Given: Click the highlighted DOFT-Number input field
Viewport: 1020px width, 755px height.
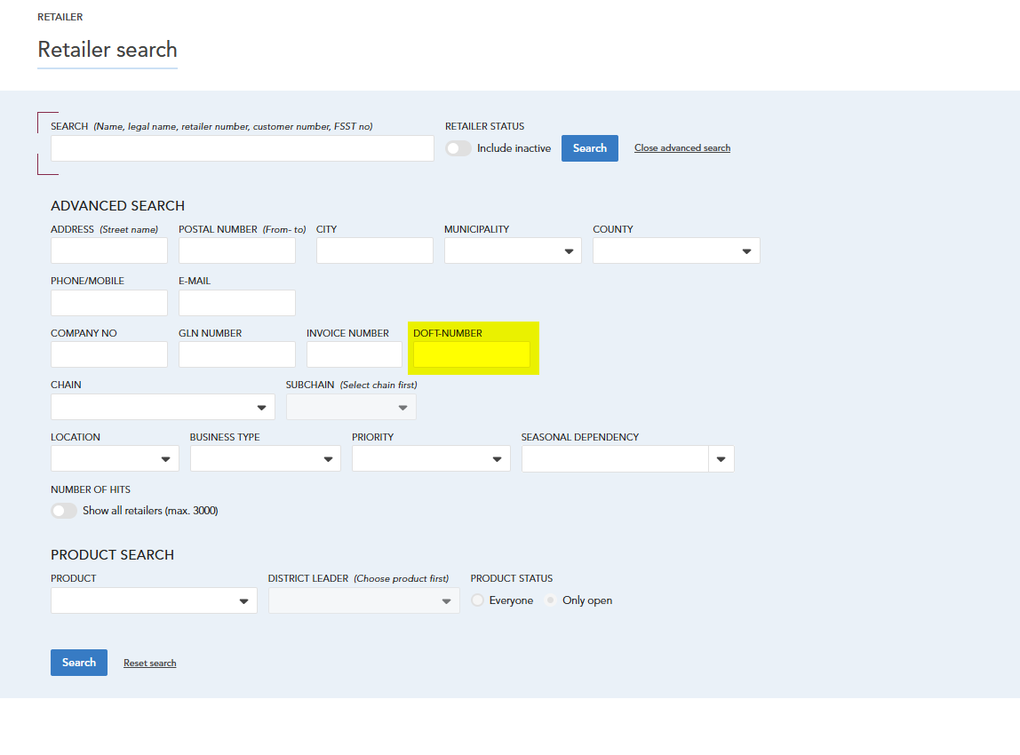Looking at the screenshot, I should pos(472,354).
